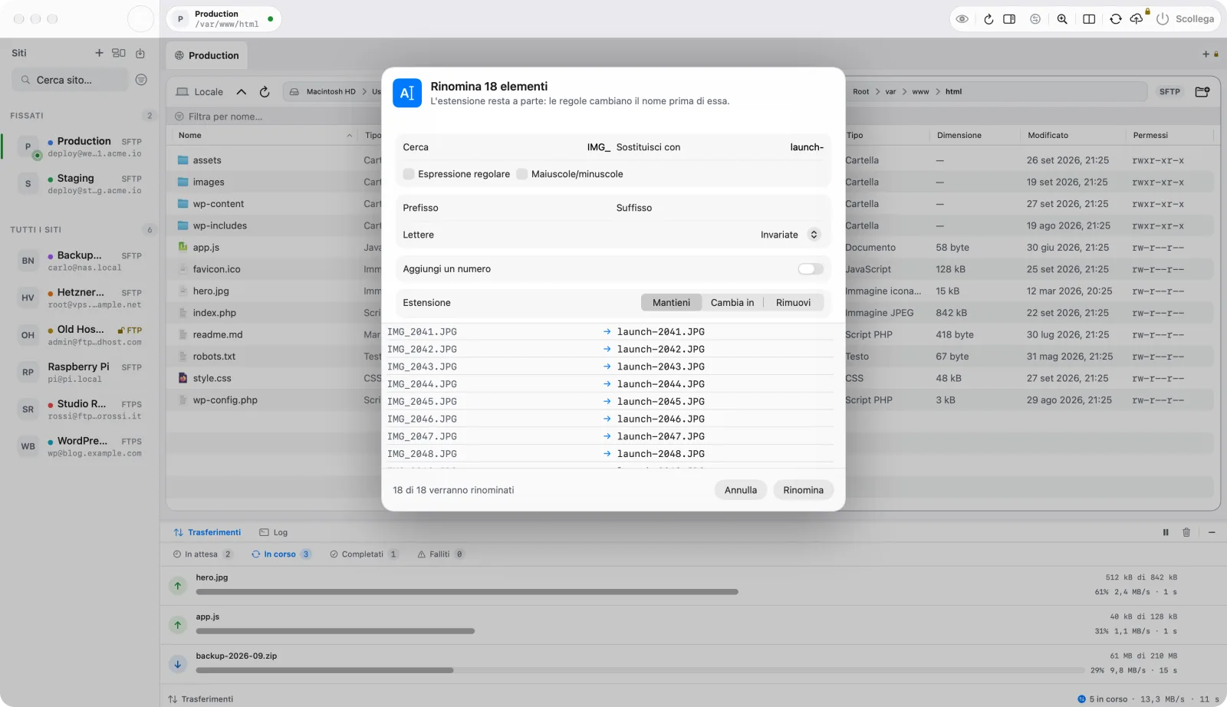Collapse the transfers panel

point(1212,532)
